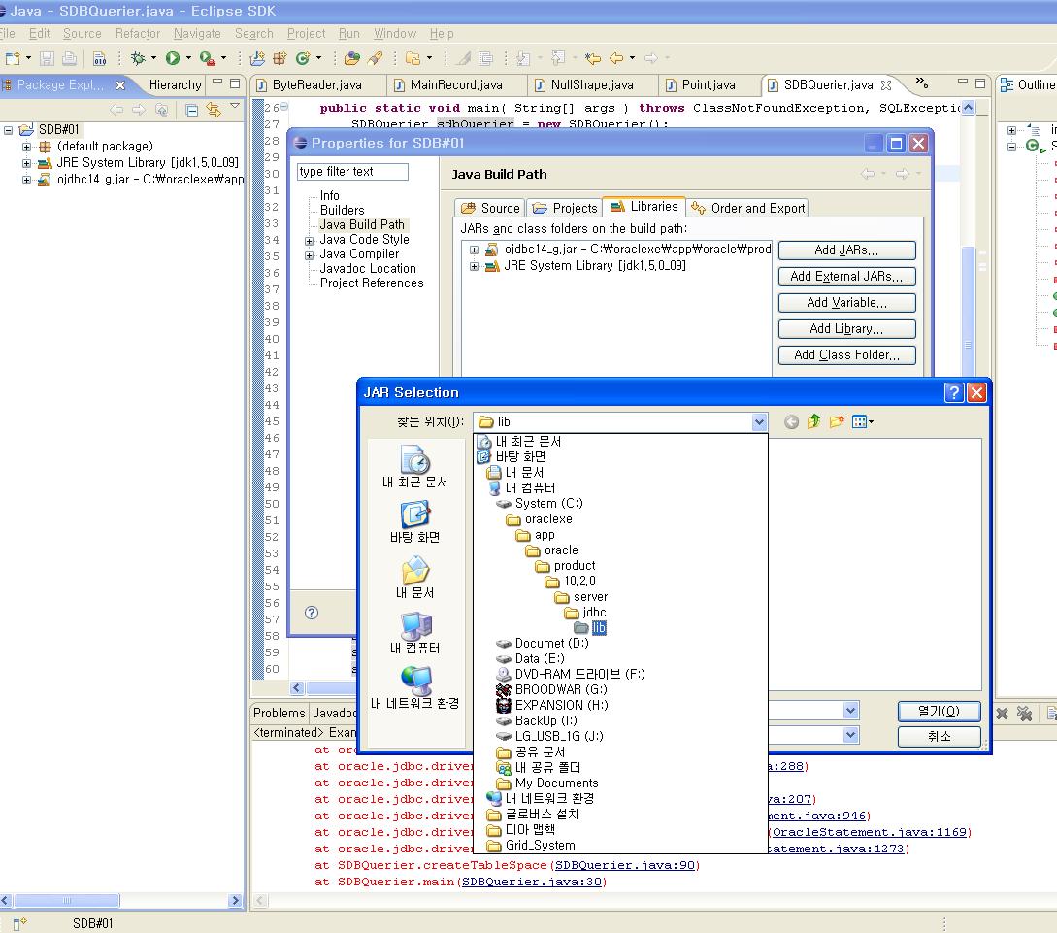Open the View Menu in JAR Selection
This screenshot has height=933, width=1057.
(863, 422)
